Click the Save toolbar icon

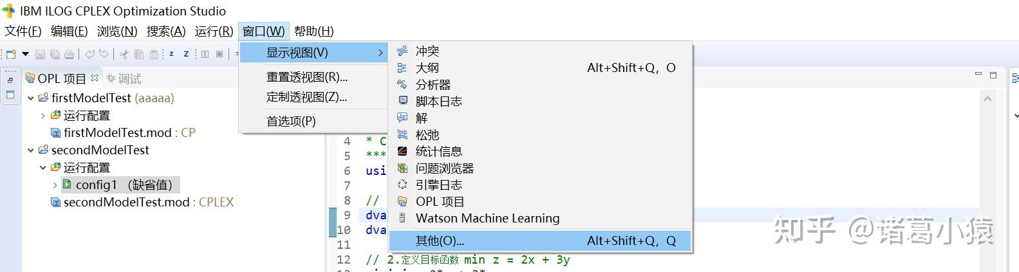point(40,55)
